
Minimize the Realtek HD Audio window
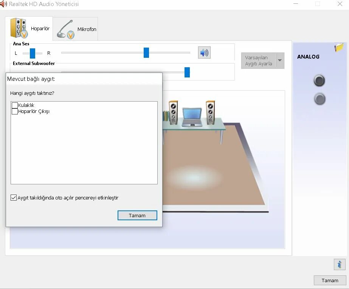[x=296, y=4]
